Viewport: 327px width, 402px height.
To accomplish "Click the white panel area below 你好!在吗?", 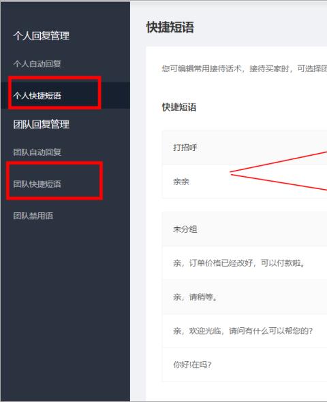I will (236, 391).
